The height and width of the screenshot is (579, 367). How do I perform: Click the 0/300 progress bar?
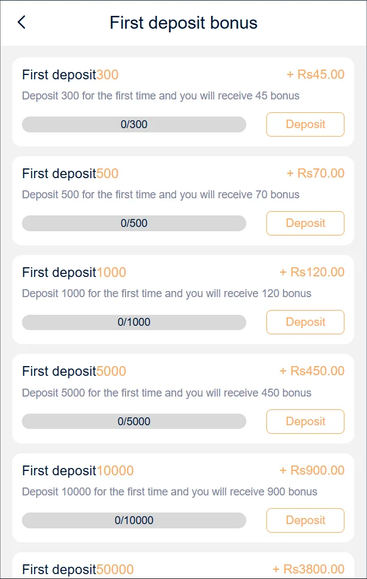tap(134, 124)
